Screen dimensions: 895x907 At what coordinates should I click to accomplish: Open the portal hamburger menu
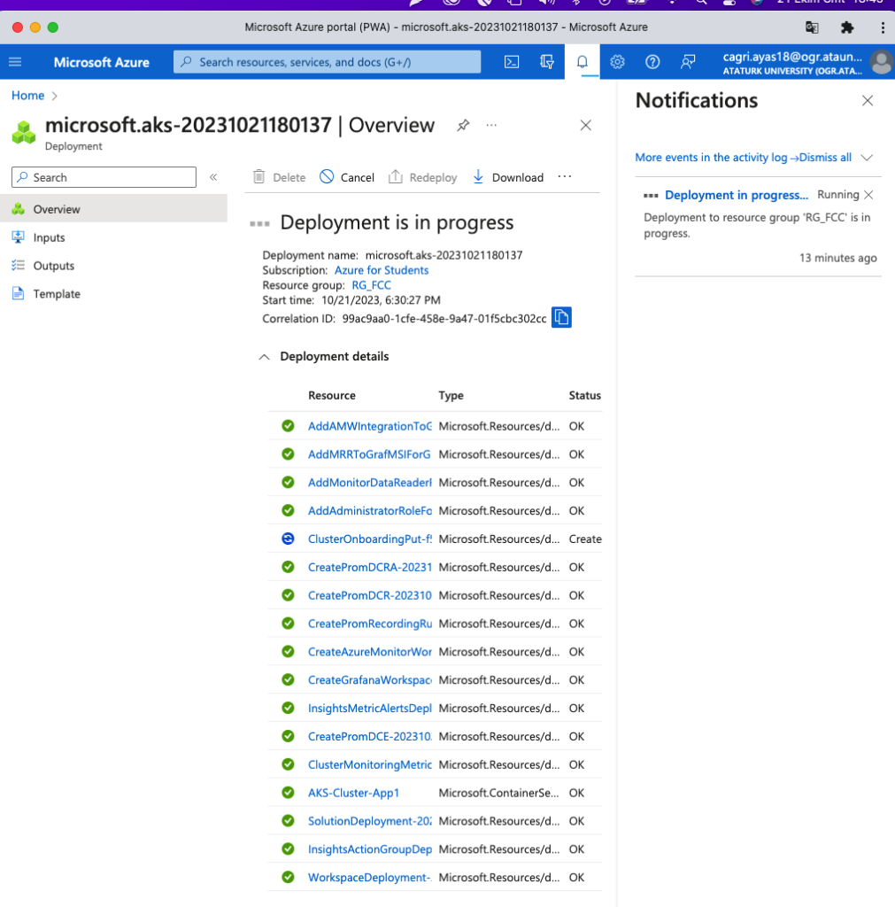[15, 62]
